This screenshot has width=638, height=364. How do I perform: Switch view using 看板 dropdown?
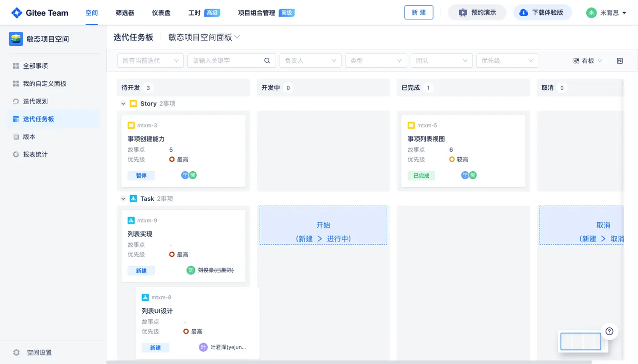point(588,61)
